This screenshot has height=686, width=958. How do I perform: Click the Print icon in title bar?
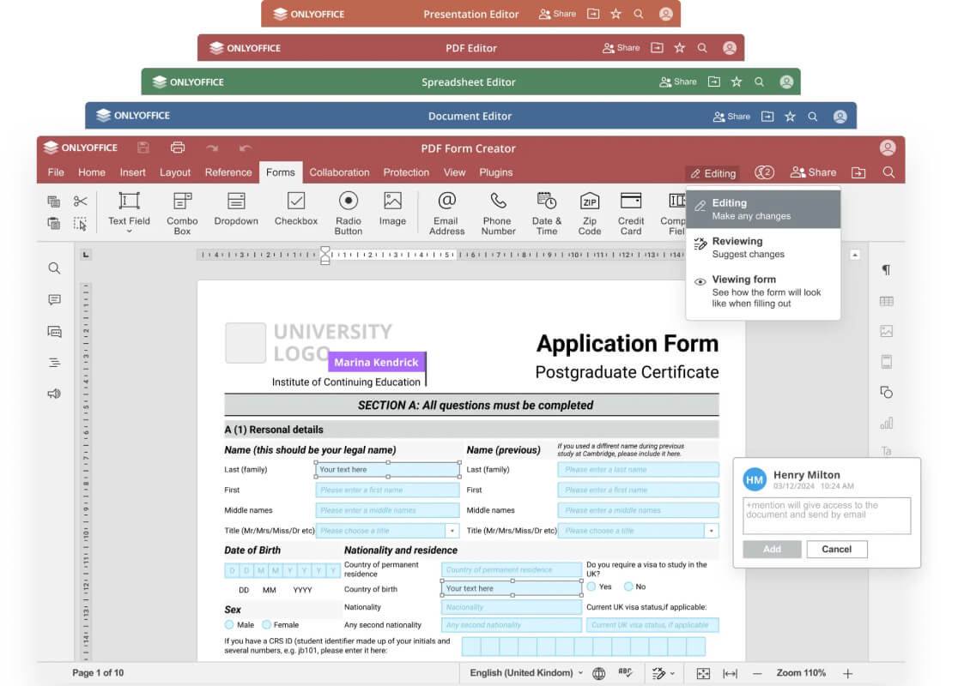[178, 147]
